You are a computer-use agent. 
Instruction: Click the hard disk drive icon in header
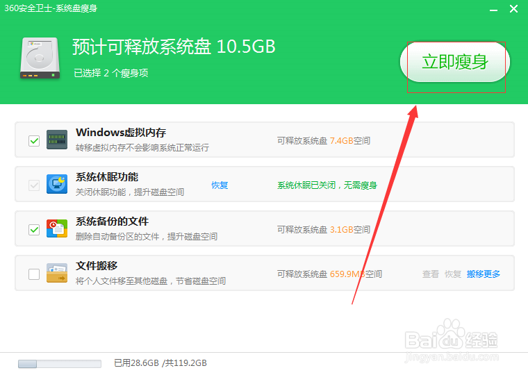pos(40,58)
